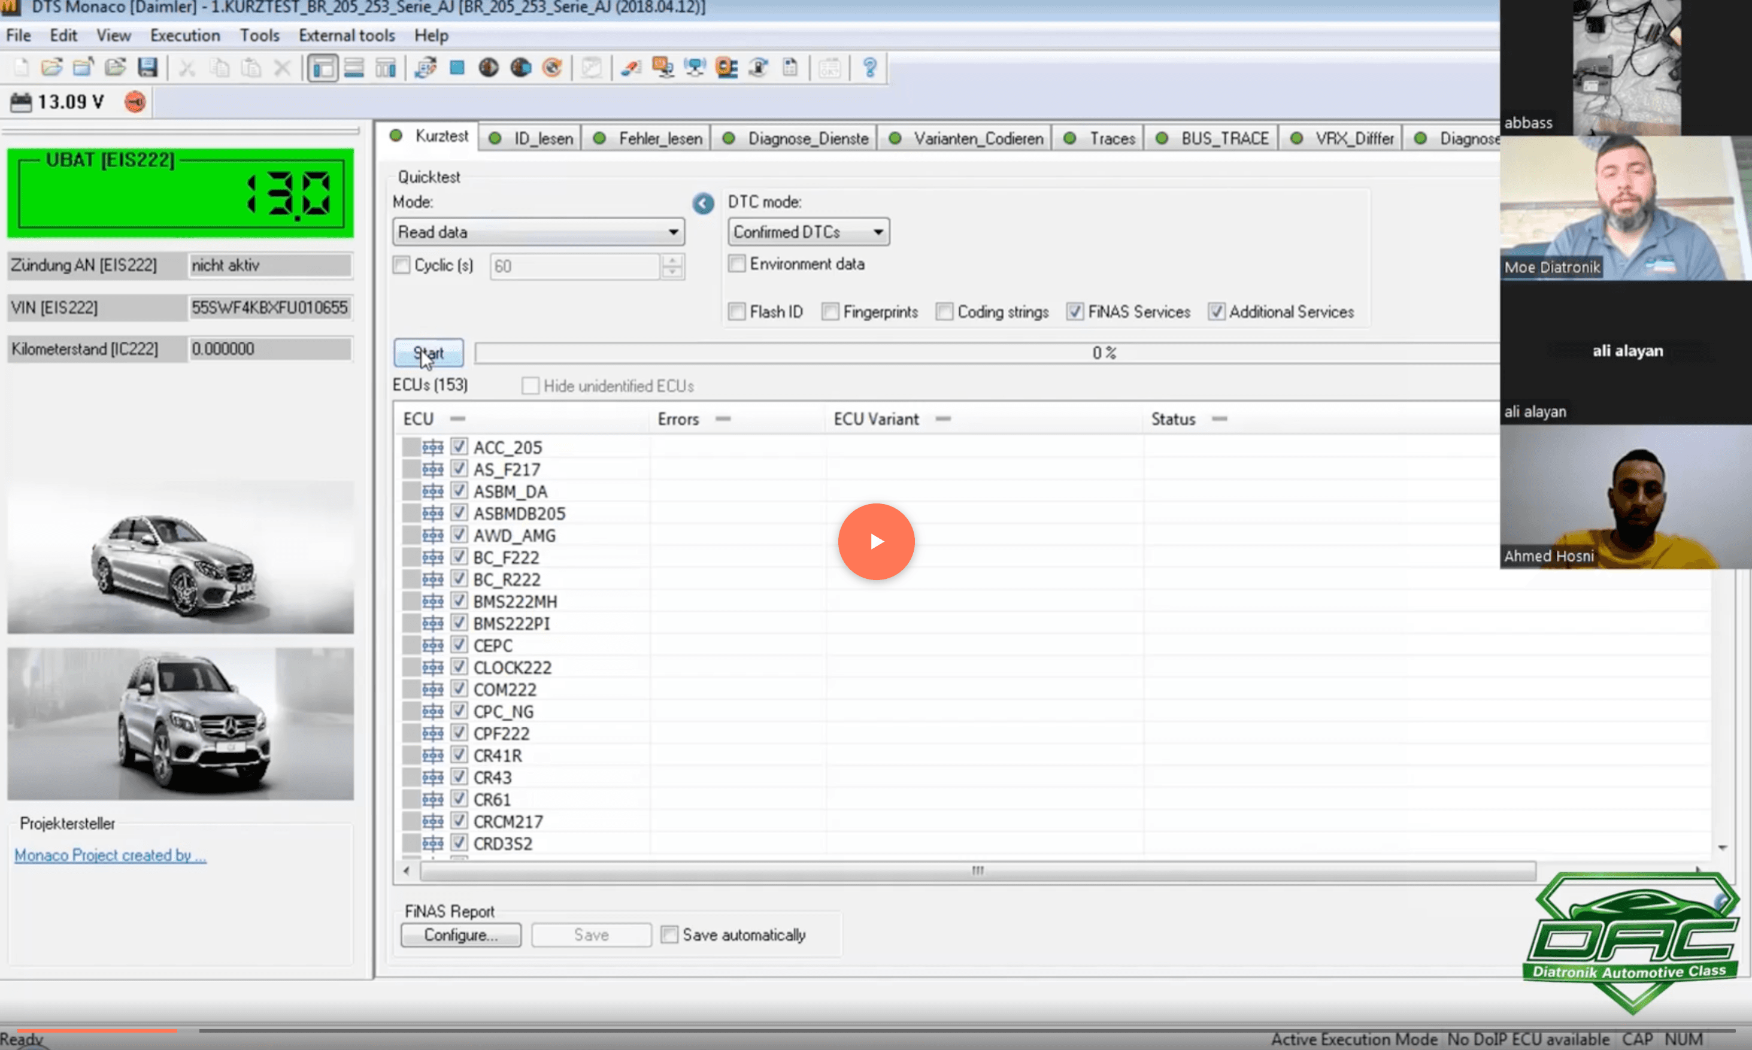Screen dimensions: 1752x1050
Task: Click the ECU network icon for CR61
Action: (x=432, y=800)
